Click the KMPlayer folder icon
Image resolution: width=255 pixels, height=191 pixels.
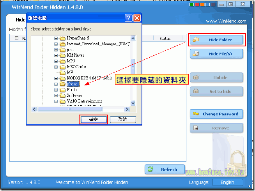click(x=62, y=55)
